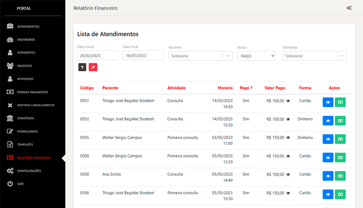
Task: Expand the Atividade filter dropdown
Action: [x=314, y=56]
